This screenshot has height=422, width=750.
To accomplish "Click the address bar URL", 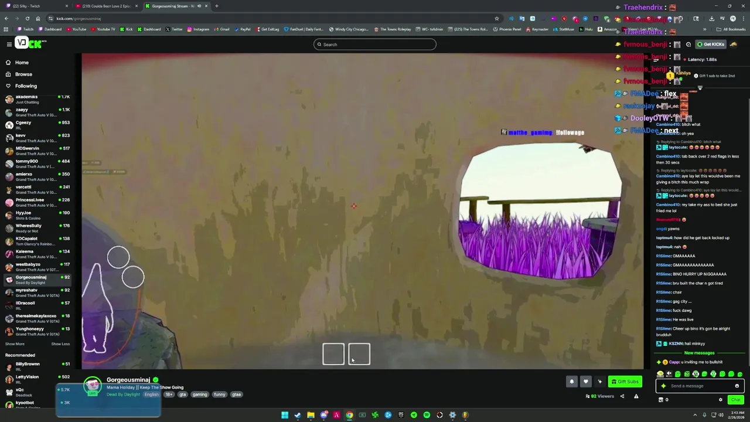I will (79, 18).
